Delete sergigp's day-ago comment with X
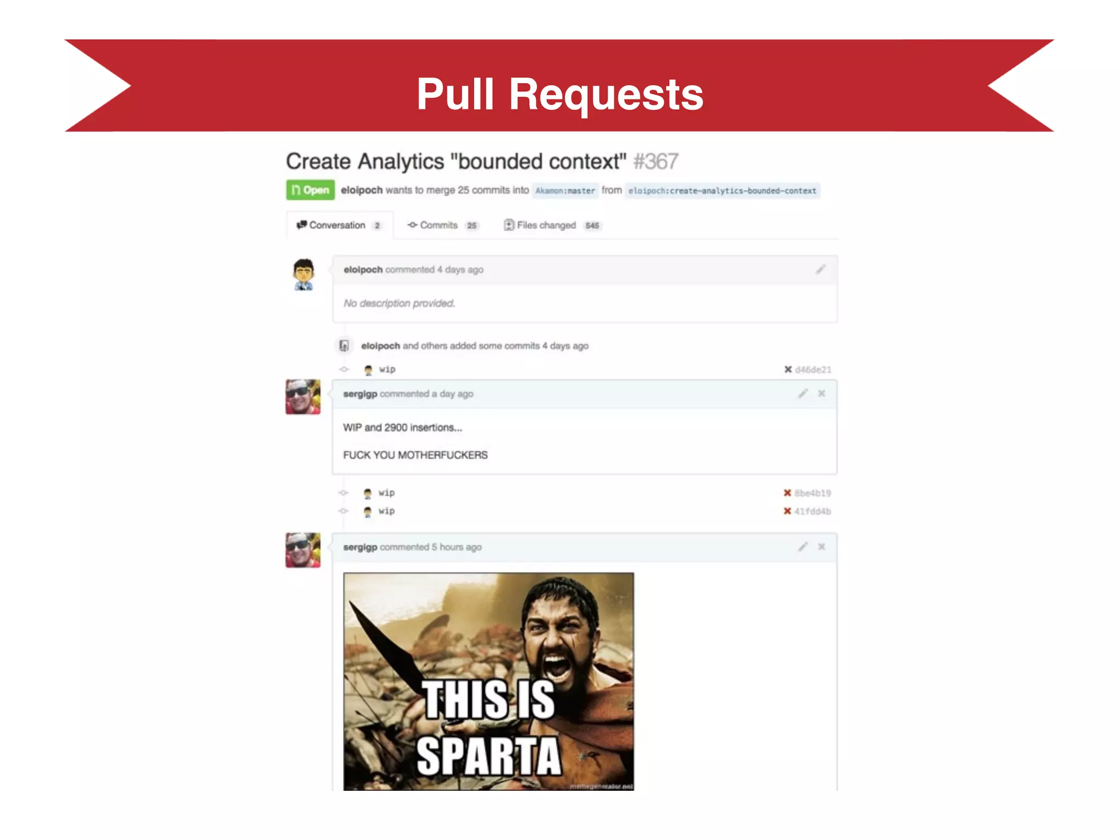This screenshot has width=1120, height=840. [x=821, y=393]
